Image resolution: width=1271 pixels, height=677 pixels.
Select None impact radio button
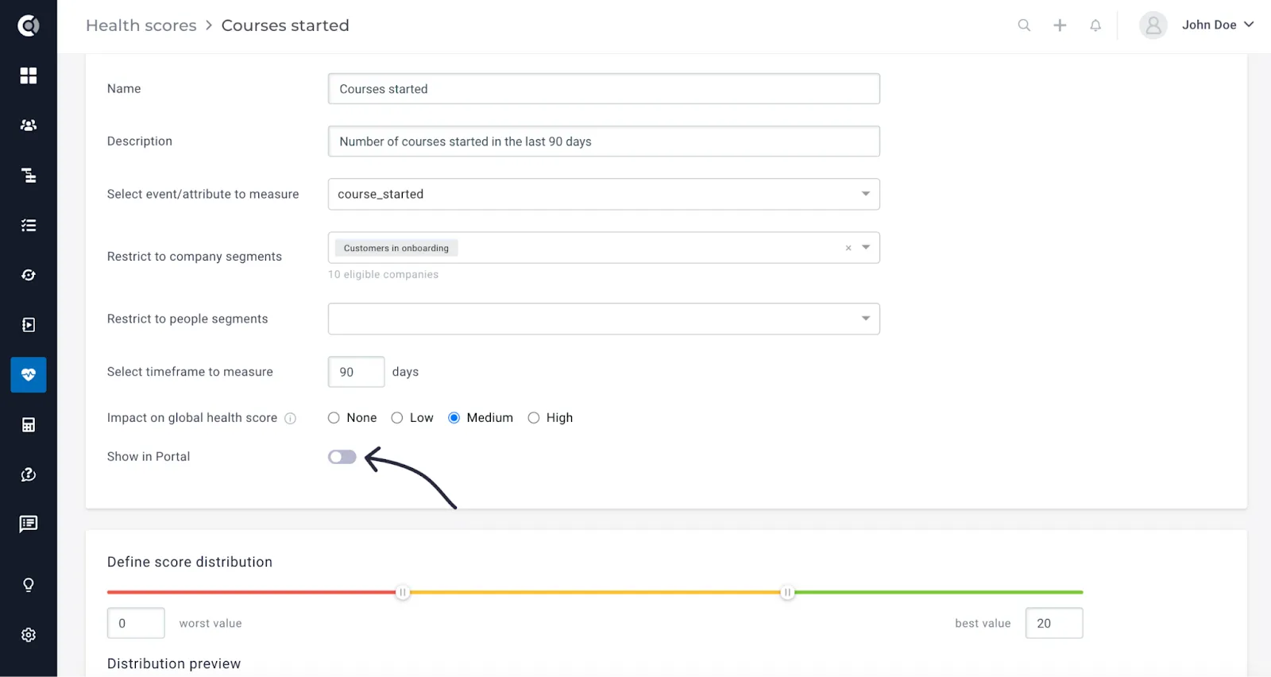click(334, 418)
